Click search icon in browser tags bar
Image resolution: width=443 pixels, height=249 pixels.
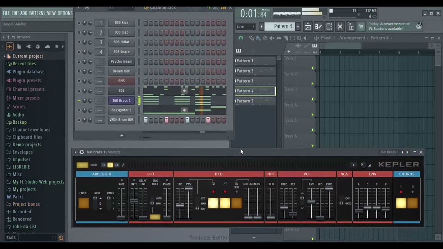tap(61, 238)
